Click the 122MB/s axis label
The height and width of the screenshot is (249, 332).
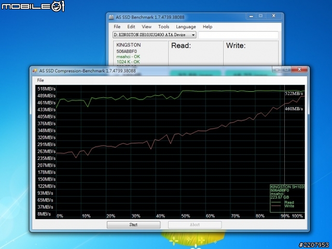tap(47, 186)
